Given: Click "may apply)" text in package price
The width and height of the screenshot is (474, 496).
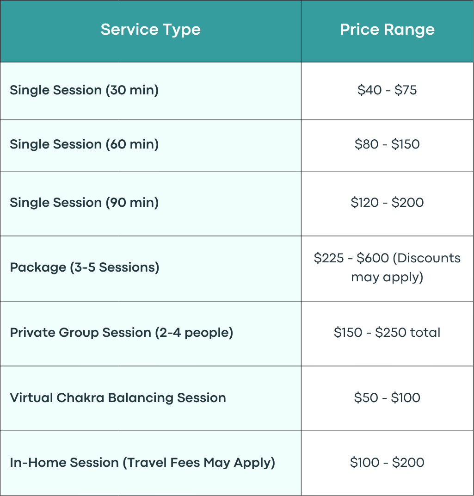Looking at the screenshot, I should click(387, 278).
